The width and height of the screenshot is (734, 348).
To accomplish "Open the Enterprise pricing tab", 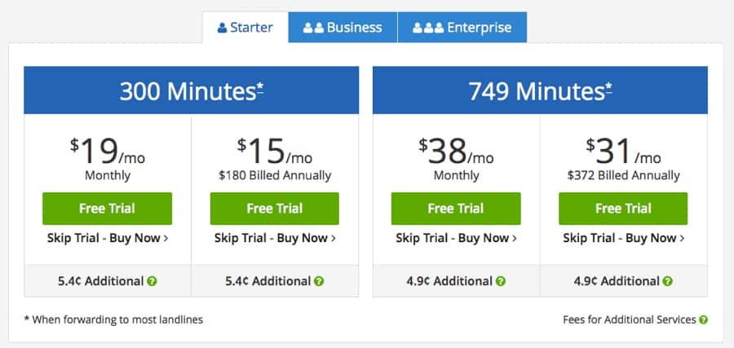I will [x=462, y=27].
